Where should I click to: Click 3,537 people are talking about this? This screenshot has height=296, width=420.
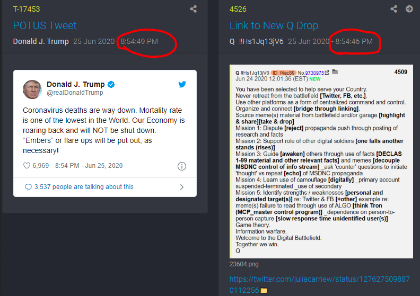click(84, 187)
